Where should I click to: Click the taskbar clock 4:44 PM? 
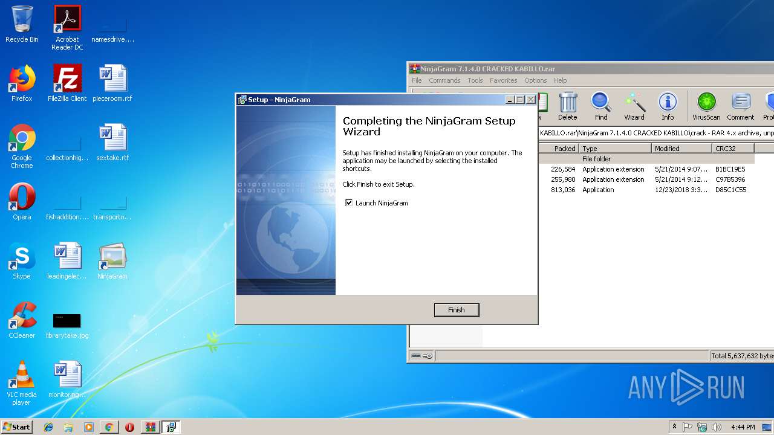(743, 427)
